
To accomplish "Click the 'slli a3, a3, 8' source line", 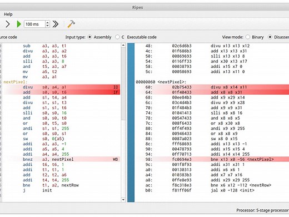I will (62, 61).
